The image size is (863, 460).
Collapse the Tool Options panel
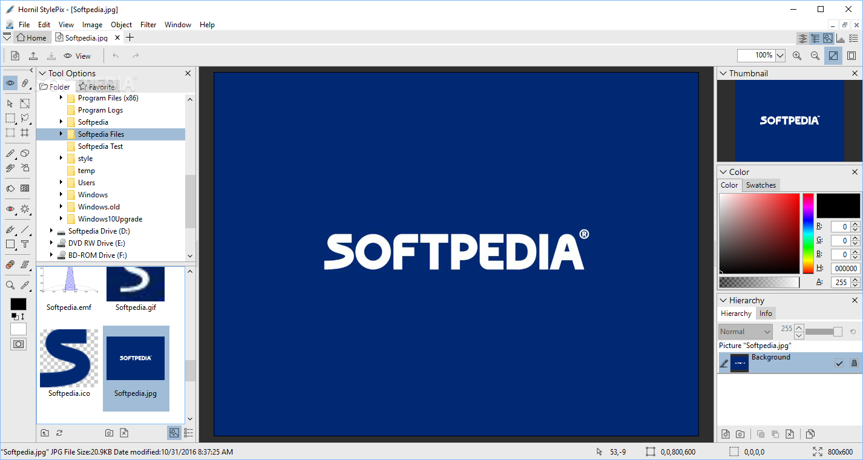point(42,73)
